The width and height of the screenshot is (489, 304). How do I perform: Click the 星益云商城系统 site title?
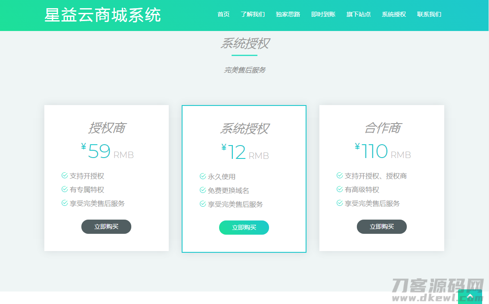[102, 15]
